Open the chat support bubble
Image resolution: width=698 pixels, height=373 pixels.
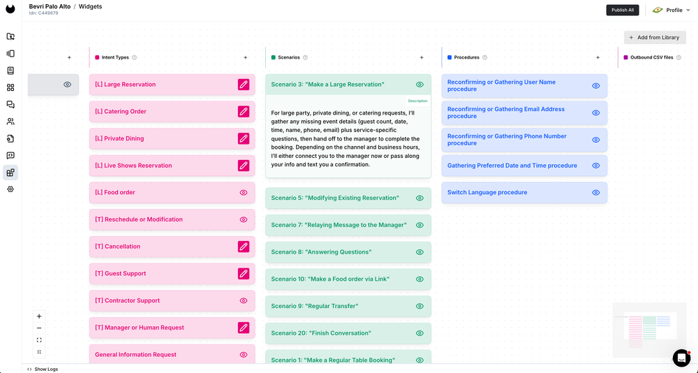681,358
